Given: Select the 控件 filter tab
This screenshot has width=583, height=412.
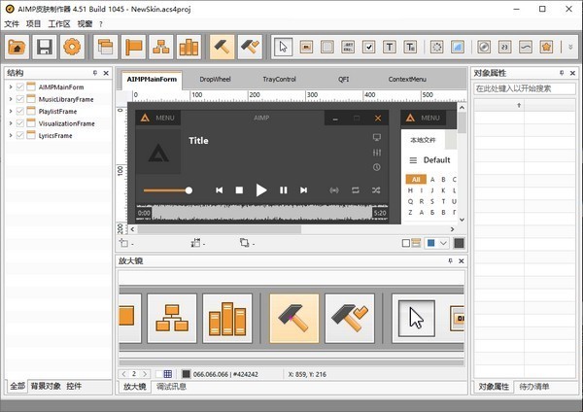Looking at the screenshot, I should tap(74, 386).
